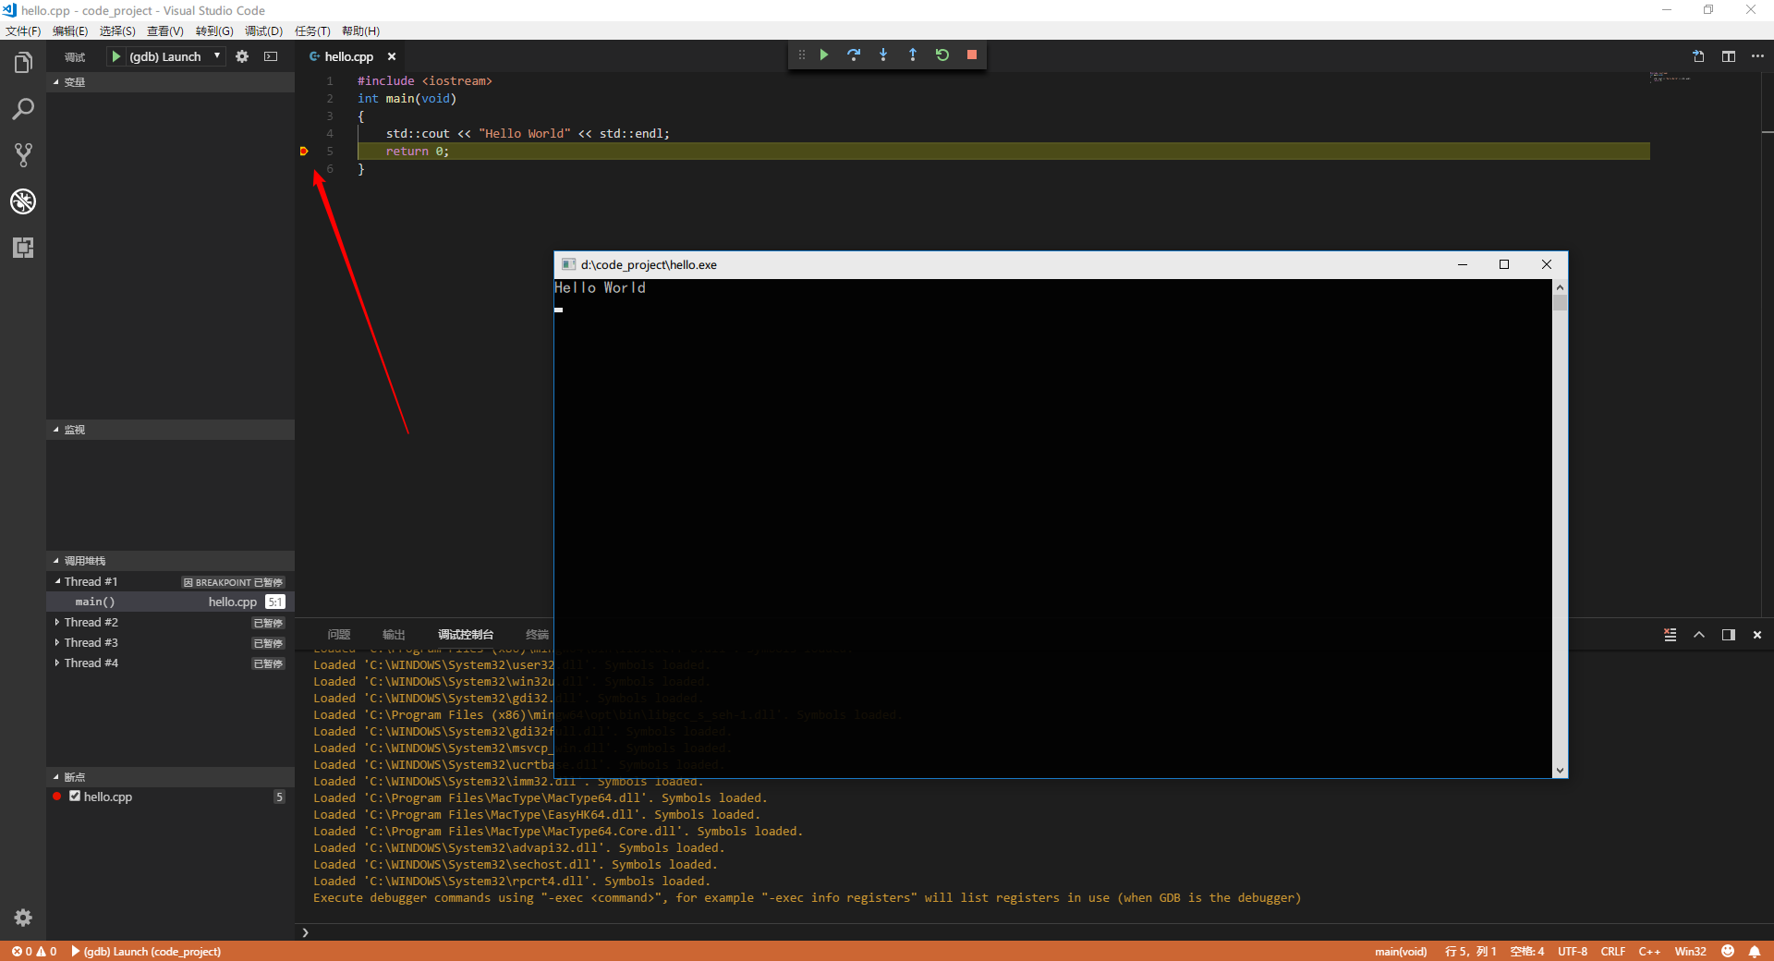Open the Search view in activity bar
The width and height of the screenshot is (1774, 961).
pyautogui.click(x=23, y=109)
